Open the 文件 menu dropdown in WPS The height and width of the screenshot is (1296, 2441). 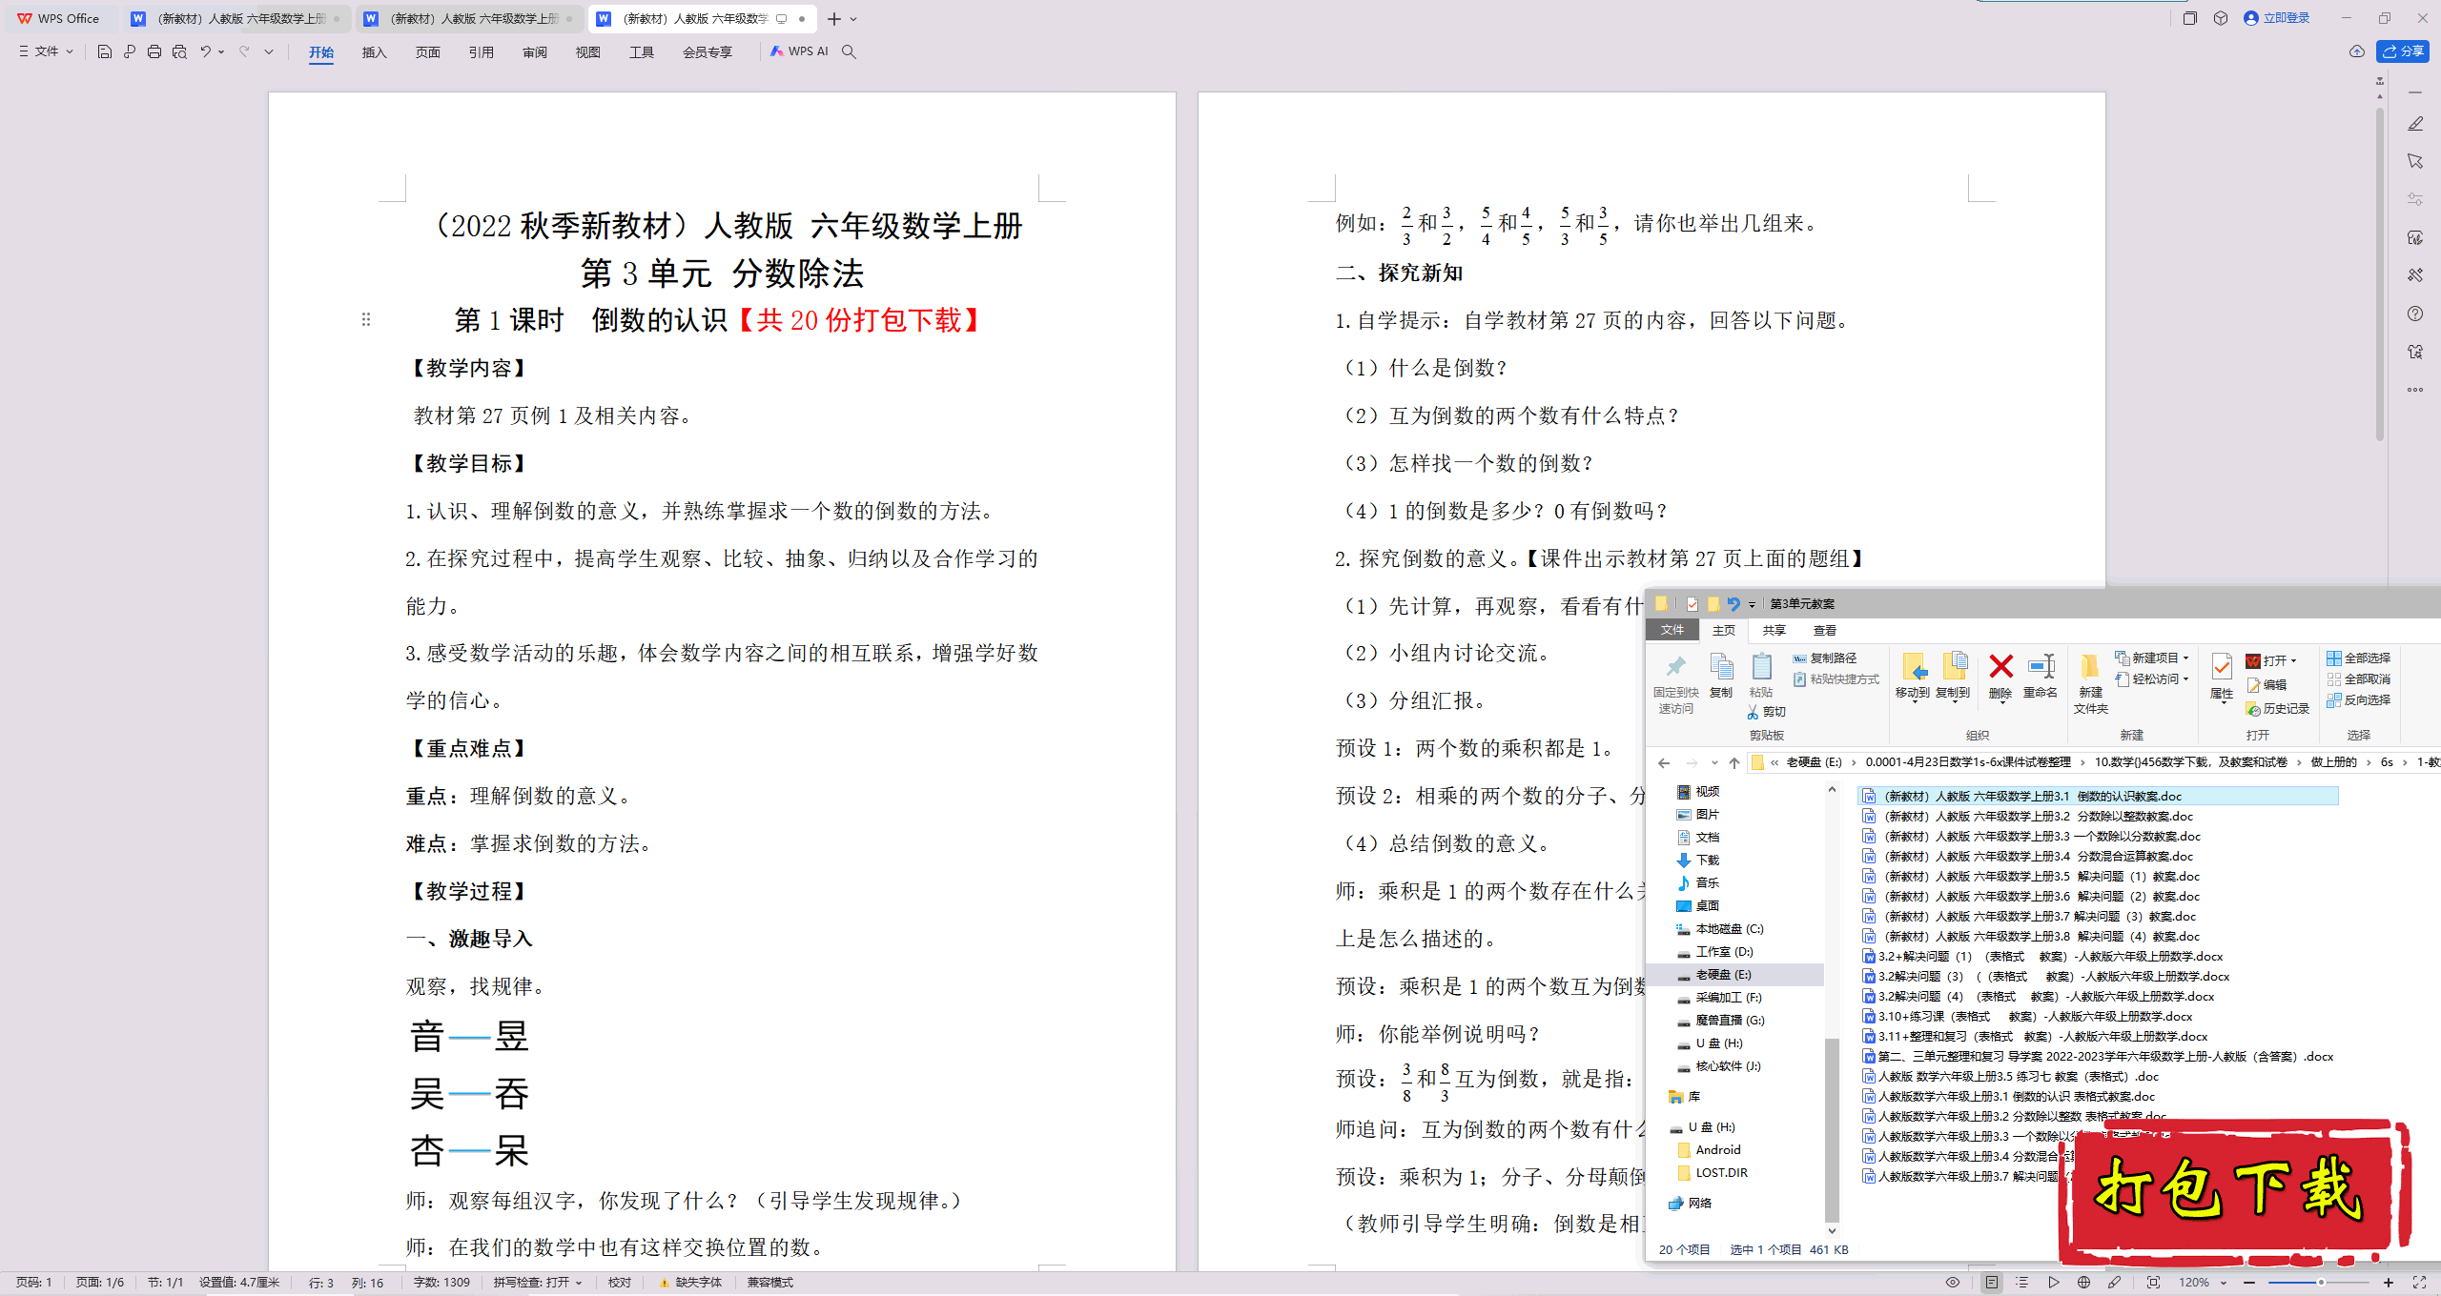coord(46,51)
